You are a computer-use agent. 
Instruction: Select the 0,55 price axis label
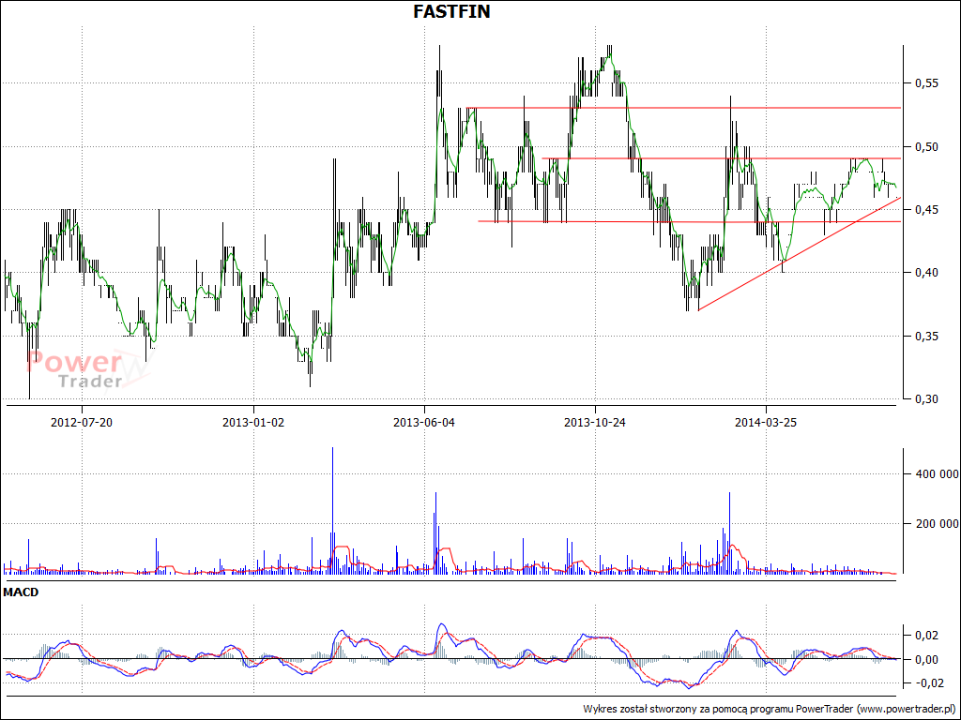click(926, 83)
